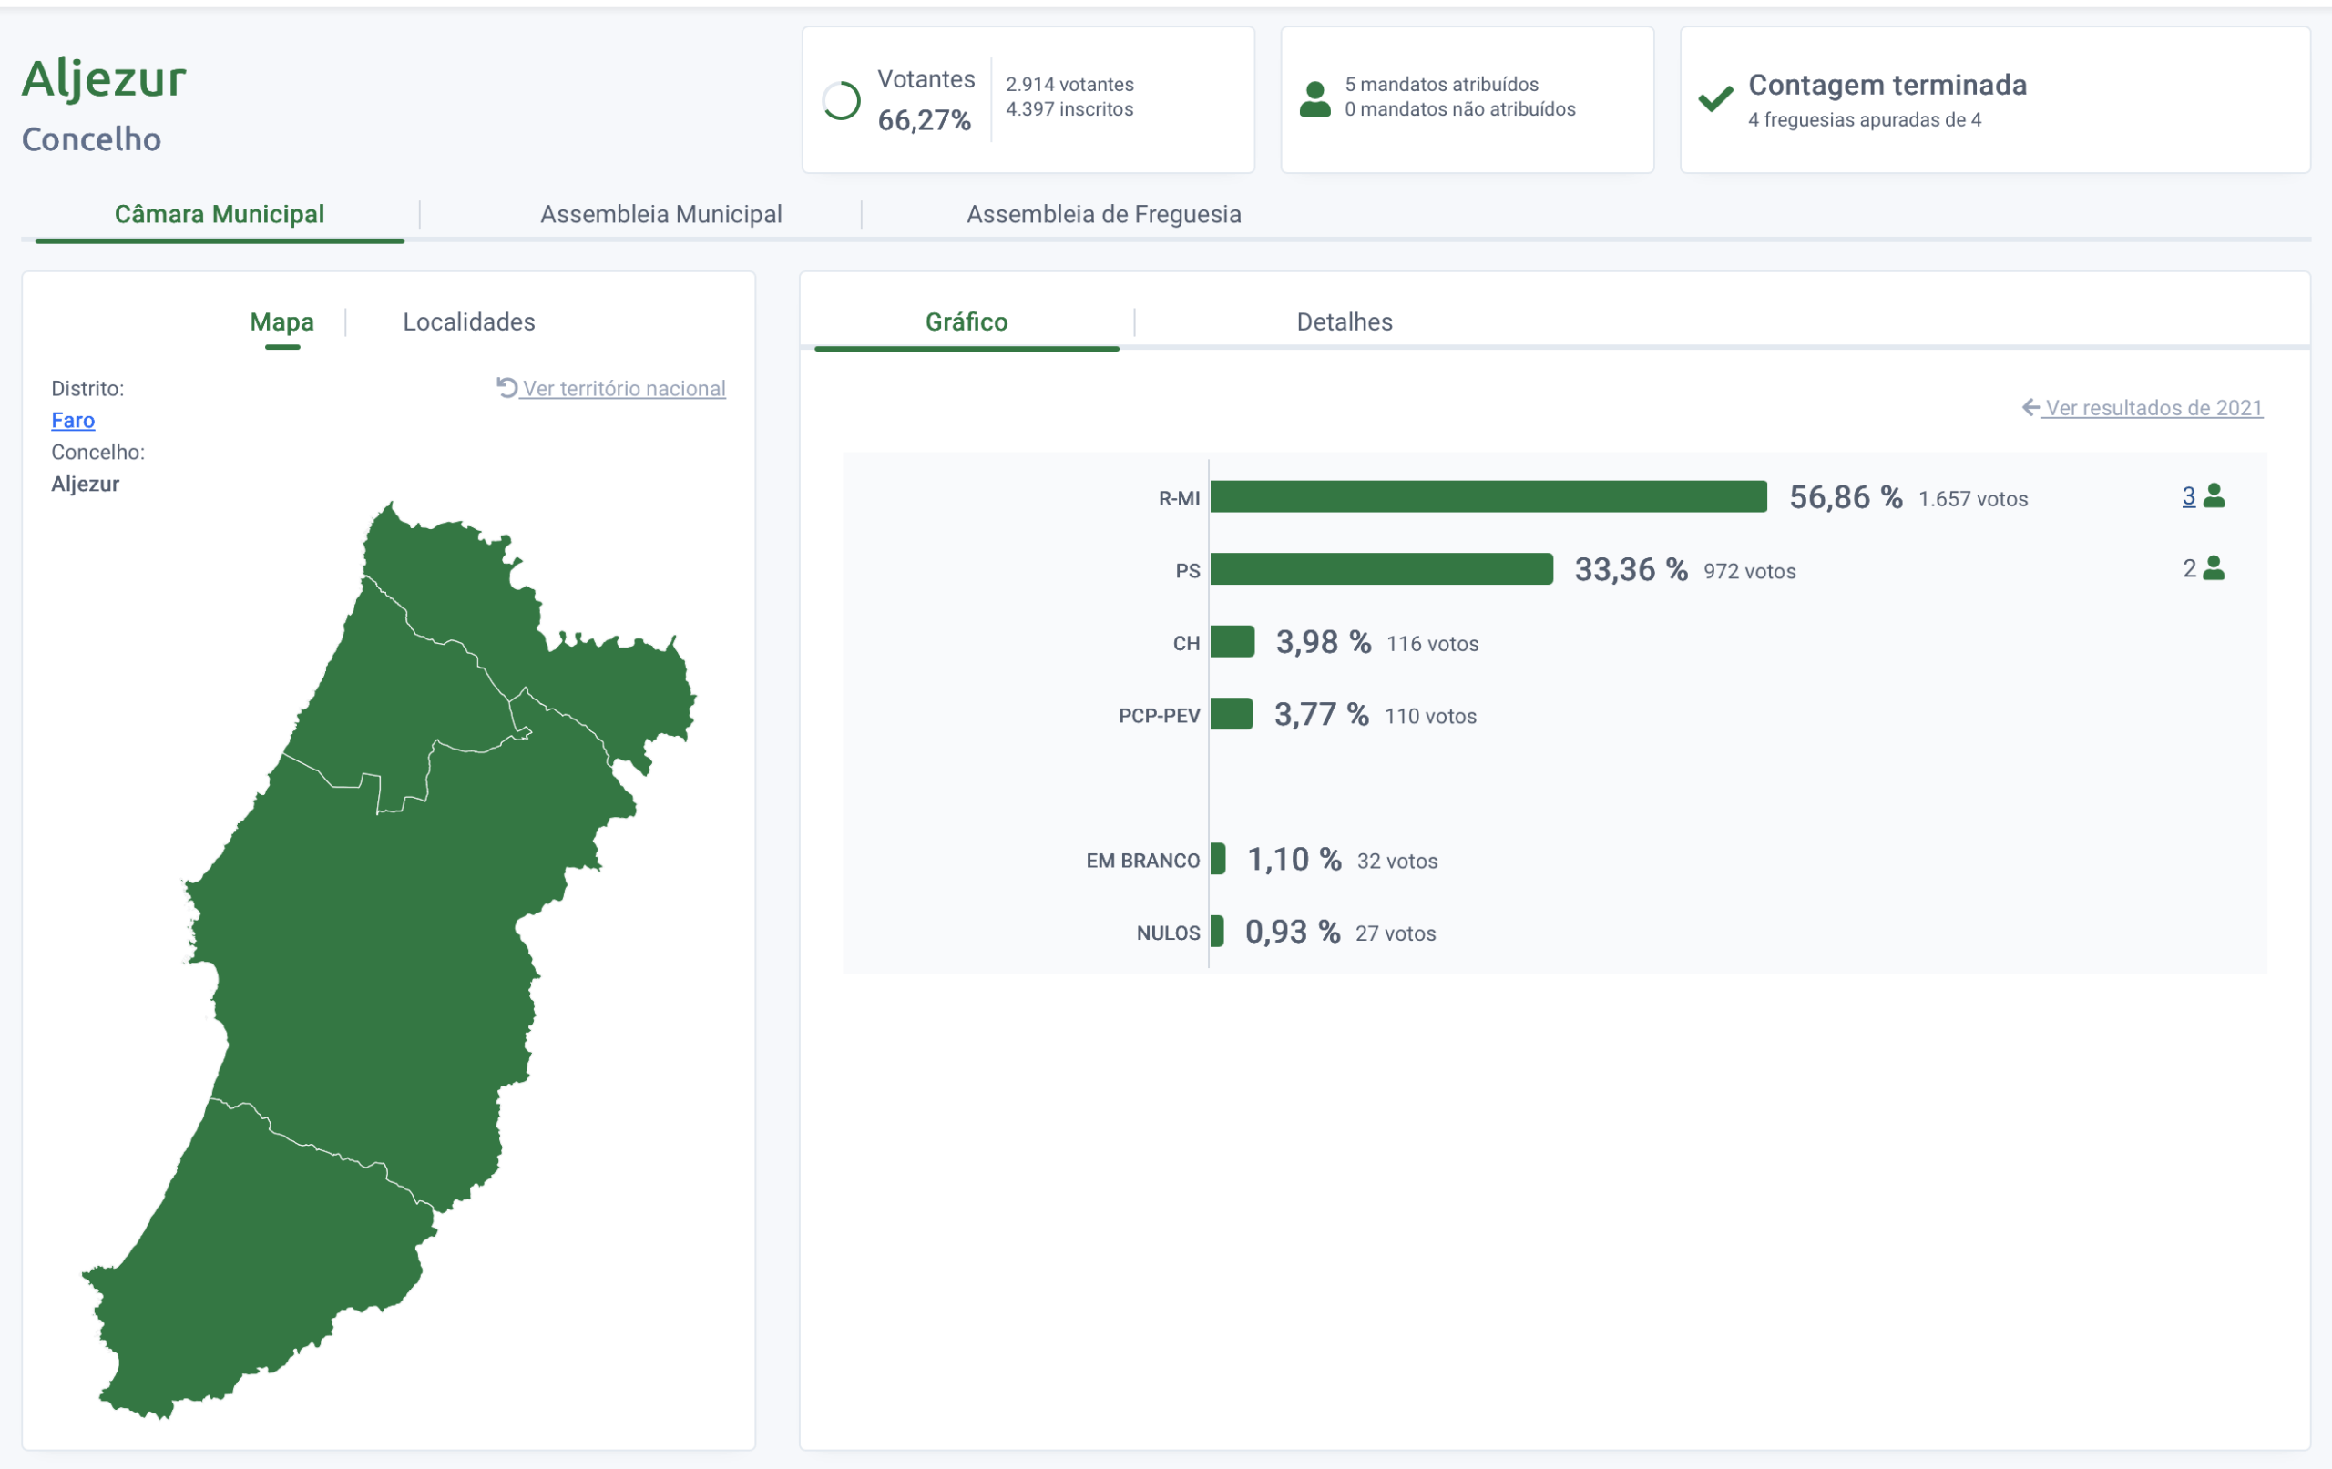Click the PS green results bar

pyautogui.click(x=1381, y=569)
